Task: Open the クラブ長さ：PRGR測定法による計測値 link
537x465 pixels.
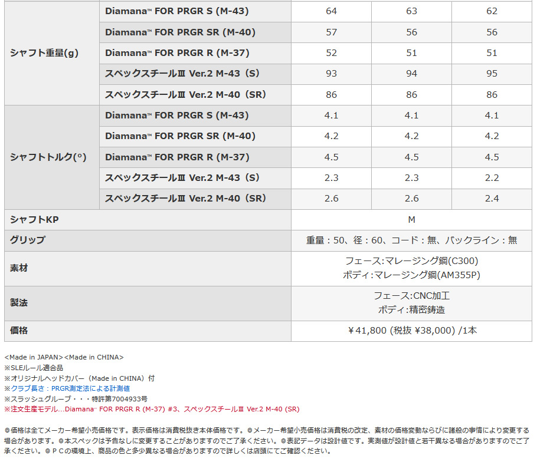Action: tap(70, 388)
